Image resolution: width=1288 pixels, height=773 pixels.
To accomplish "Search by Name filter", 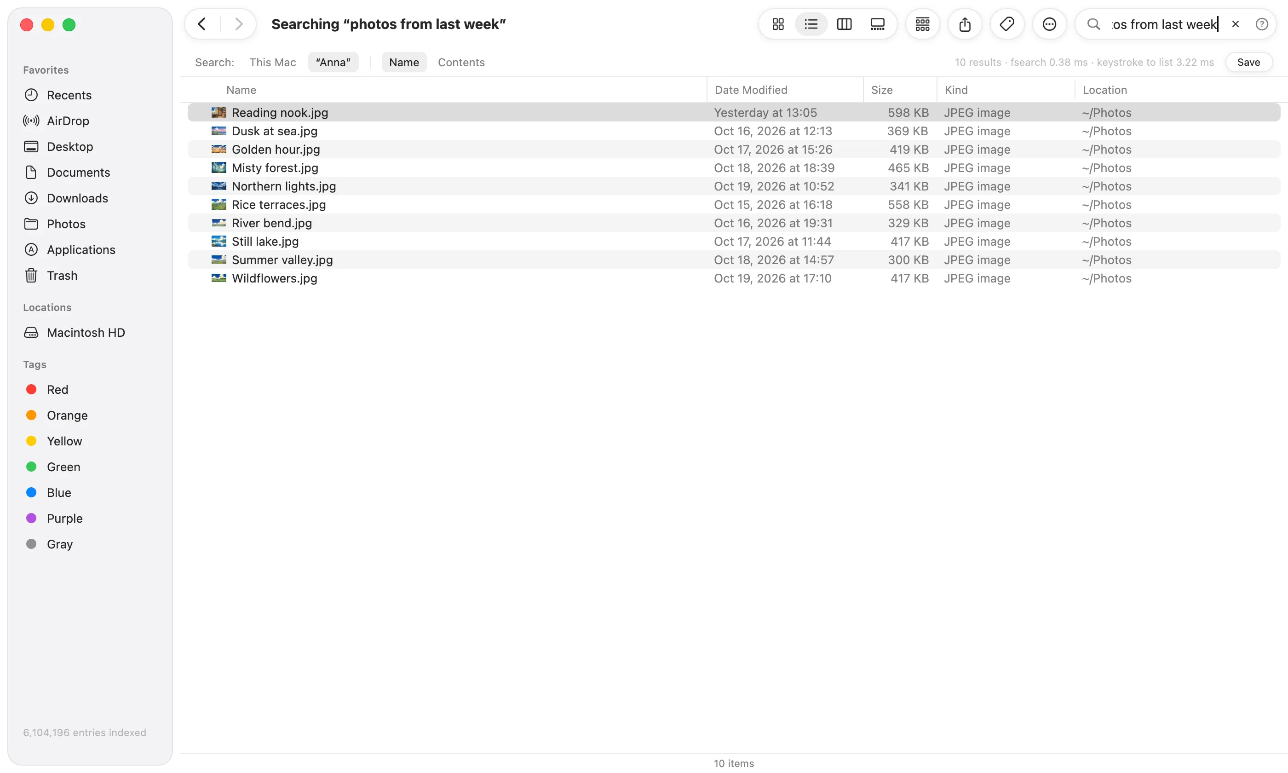I will (403, 62).
